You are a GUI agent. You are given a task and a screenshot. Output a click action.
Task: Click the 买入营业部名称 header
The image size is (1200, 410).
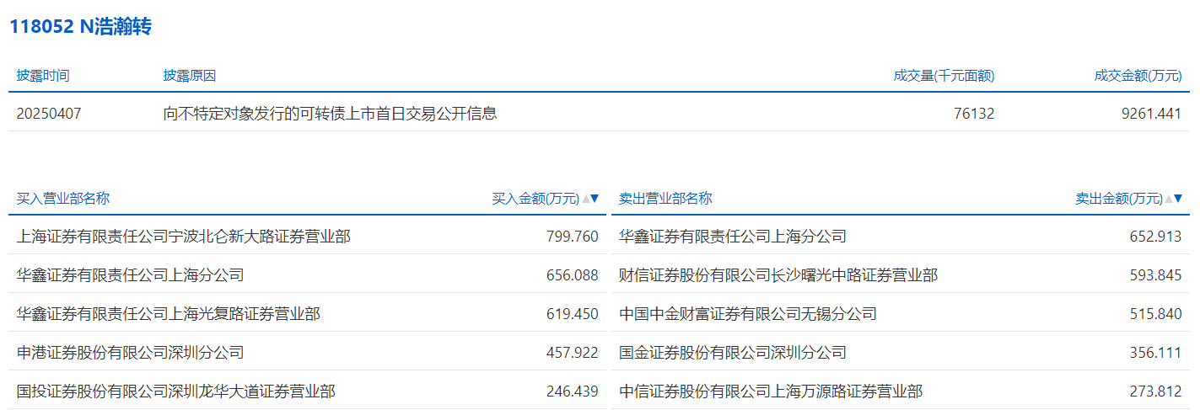coord(63,199)
